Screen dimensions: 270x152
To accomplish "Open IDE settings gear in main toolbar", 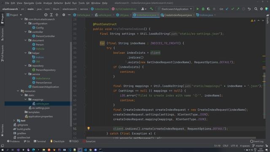I will coord(262,9).
